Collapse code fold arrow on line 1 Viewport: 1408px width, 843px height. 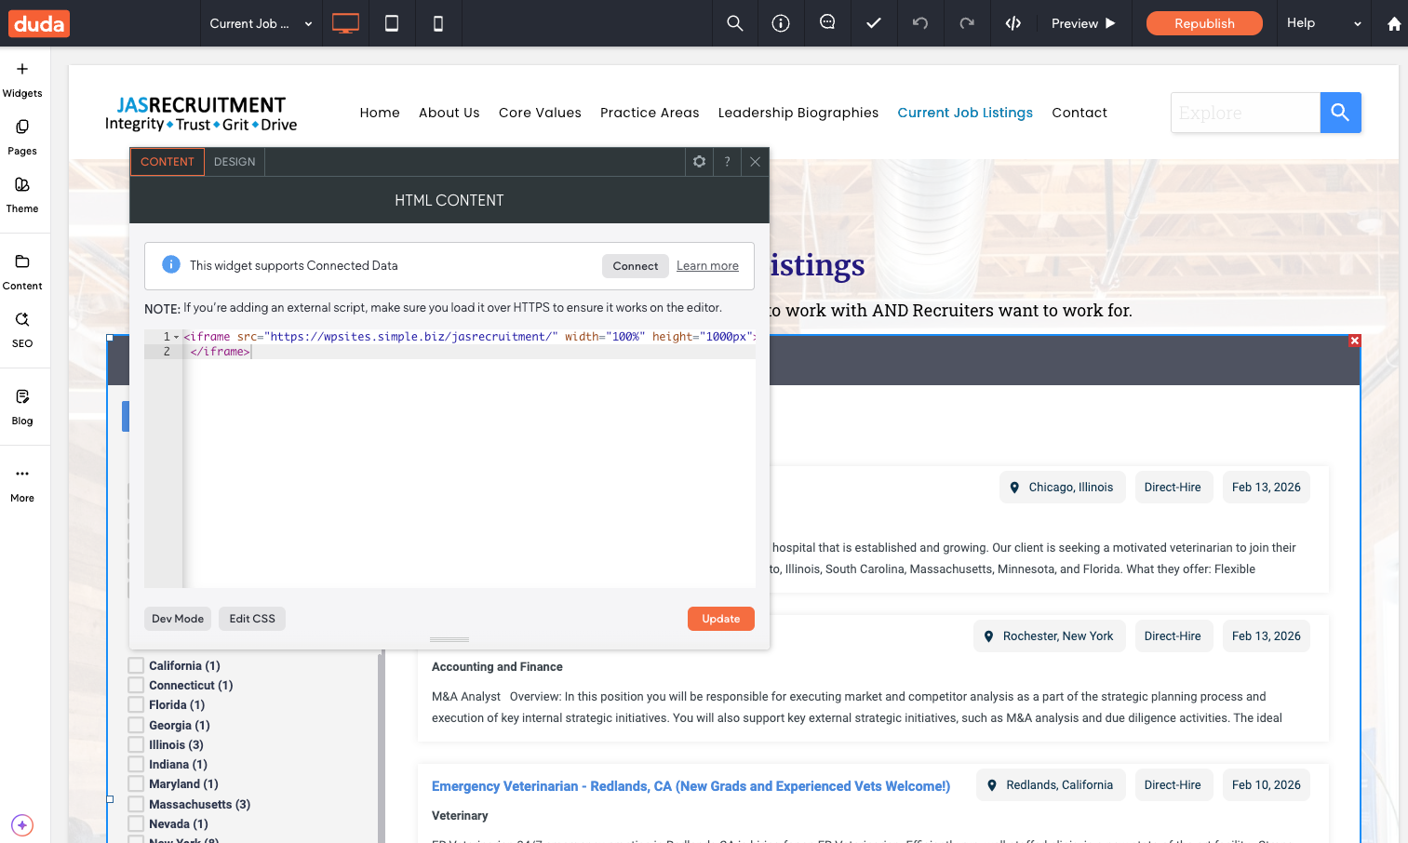pos(176,337)
